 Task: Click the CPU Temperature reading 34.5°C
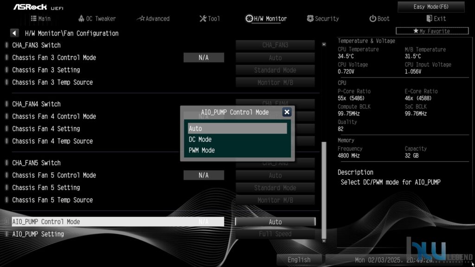click(346, 56)
